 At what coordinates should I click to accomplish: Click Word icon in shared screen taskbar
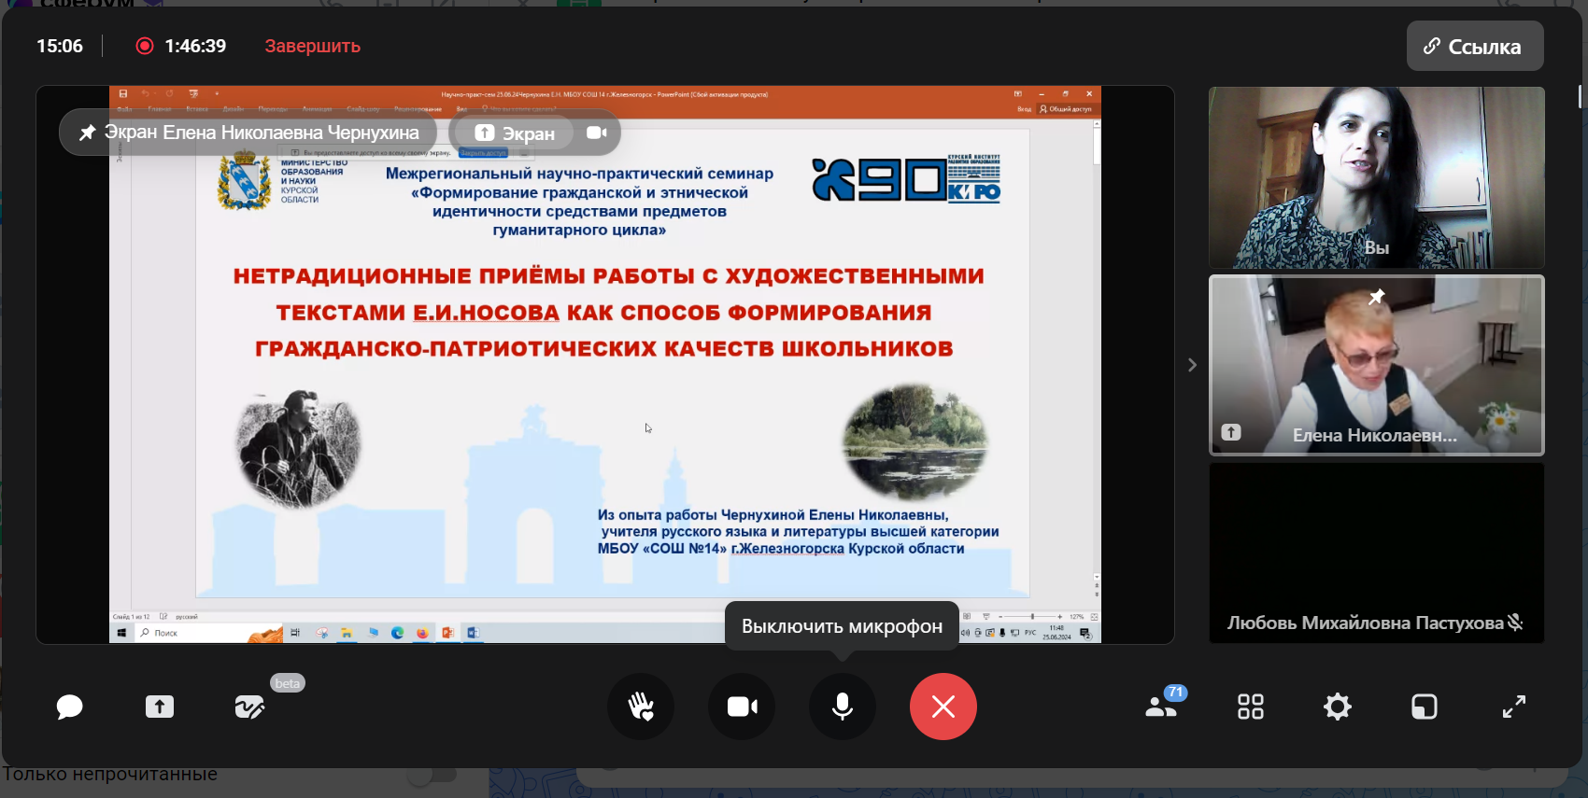473,633
